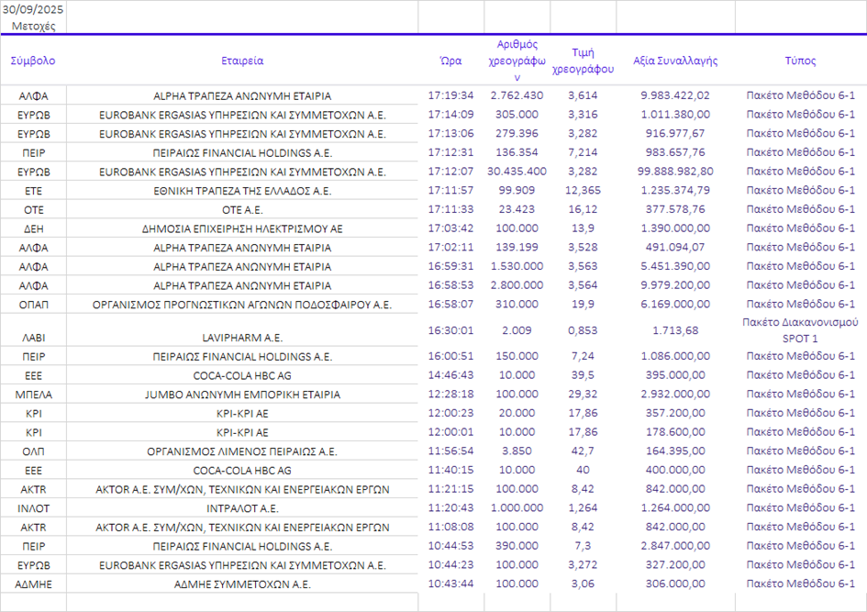
Task: Select the ΛΑΒΙ symbol cell
Action: click(x=33, y=338)
